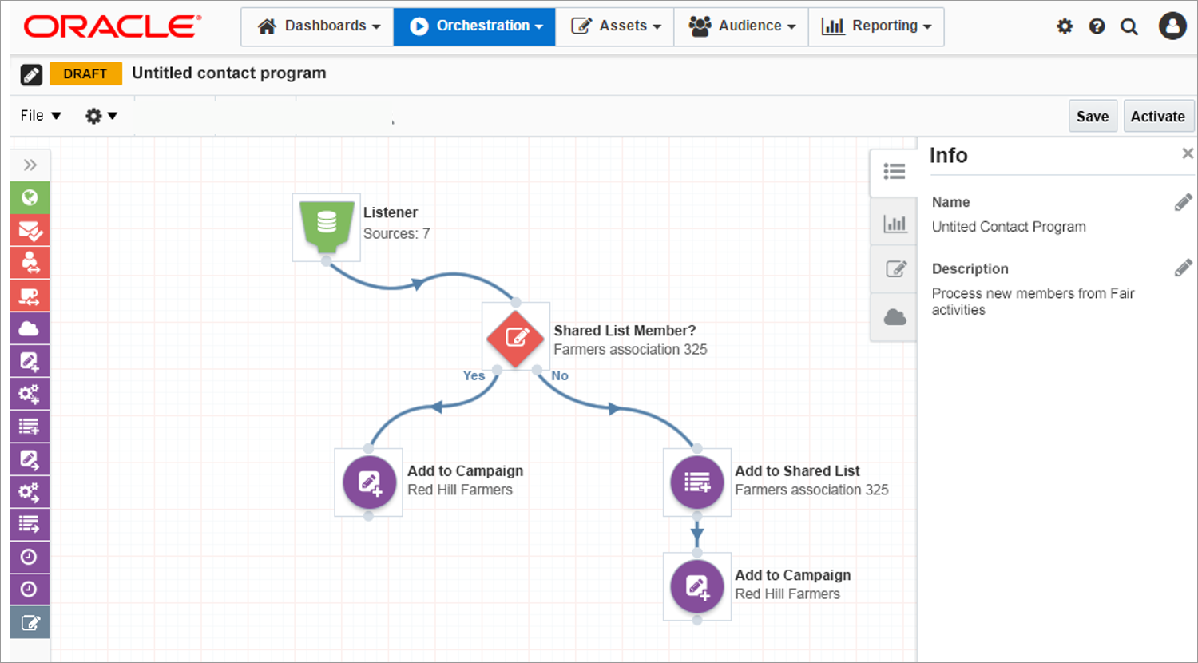Click the 'Add to Shared List' step label

pyautogui.click(x=797, y=471)
